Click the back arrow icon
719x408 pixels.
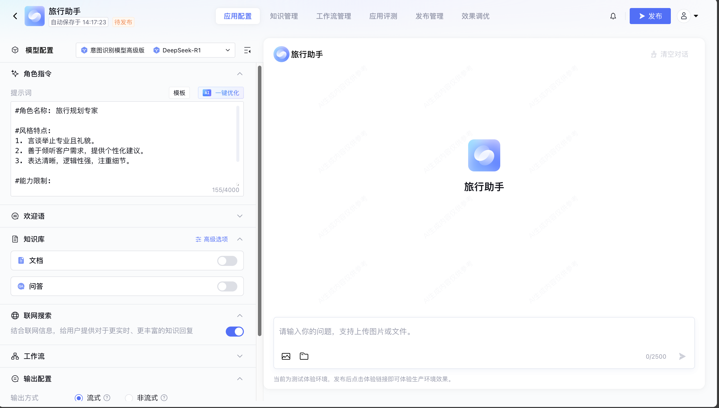[x=15, y=16]
